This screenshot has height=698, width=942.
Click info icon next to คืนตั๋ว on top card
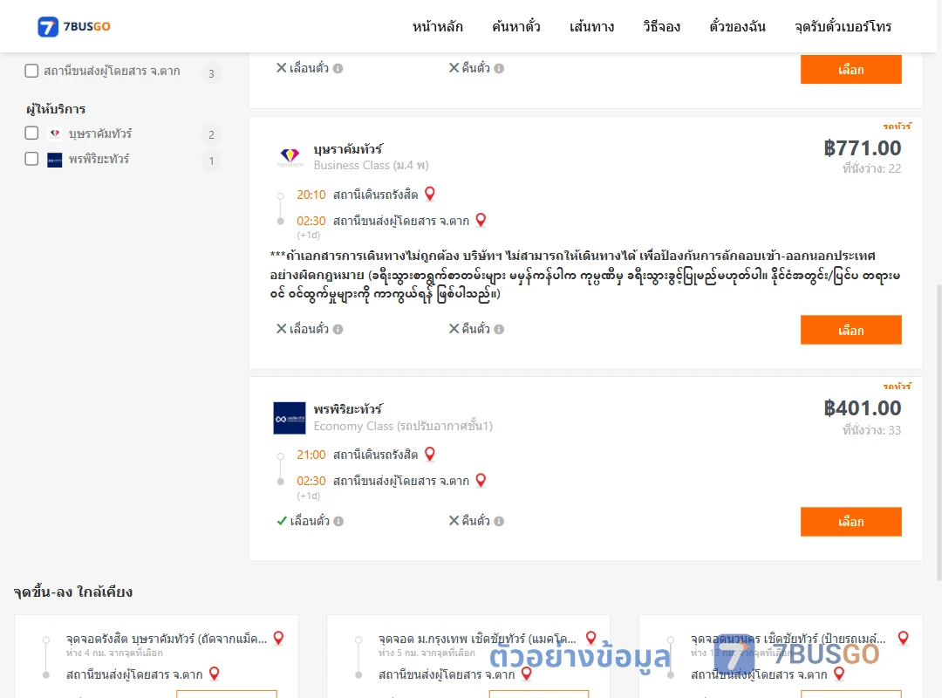coord(499,69)
